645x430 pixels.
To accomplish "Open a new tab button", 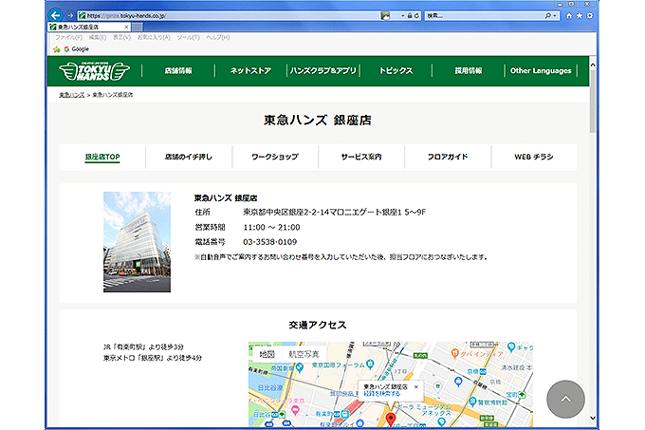I will pyautogui.click(x=138, y=28).
